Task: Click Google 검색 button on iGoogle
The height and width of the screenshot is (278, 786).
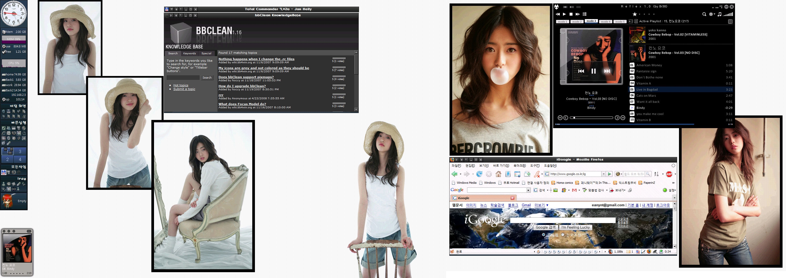Action: click(546, 227)
